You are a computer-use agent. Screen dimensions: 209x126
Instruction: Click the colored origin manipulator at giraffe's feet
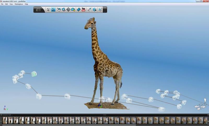tap(100, 106)
